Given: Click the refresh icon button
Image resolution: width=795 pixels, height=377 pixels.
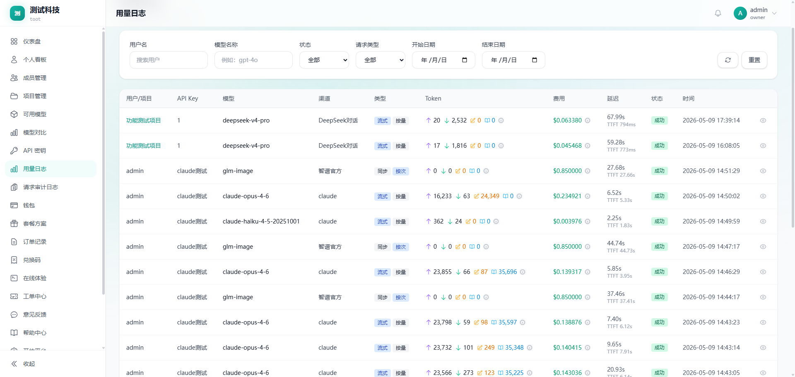Looking at the screenshot, I should click(x=728, y=60).
